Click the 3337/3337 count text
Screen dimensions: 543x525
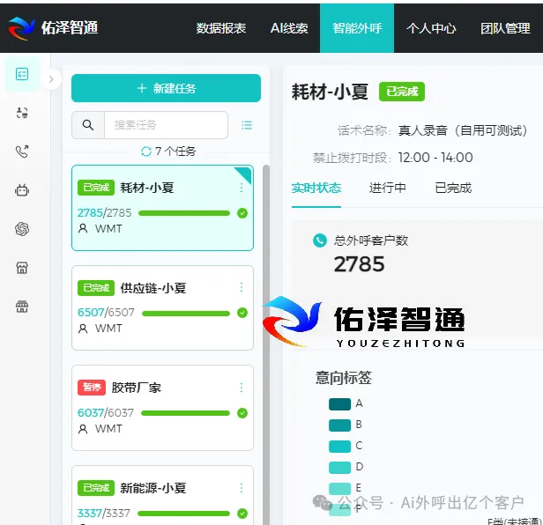click(x=104, y=513)
